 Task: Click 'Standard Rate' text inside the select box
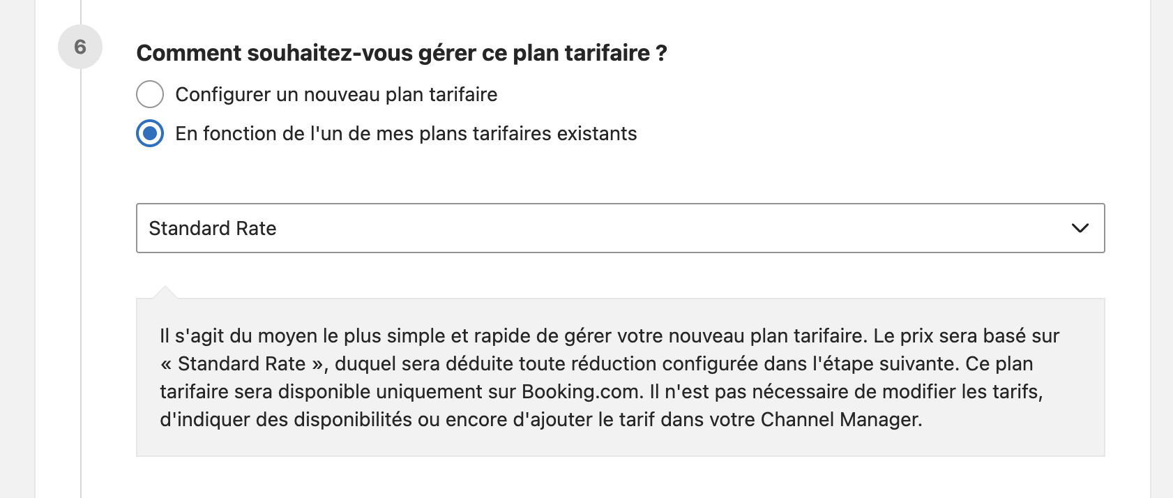click(x=213, y=228)
